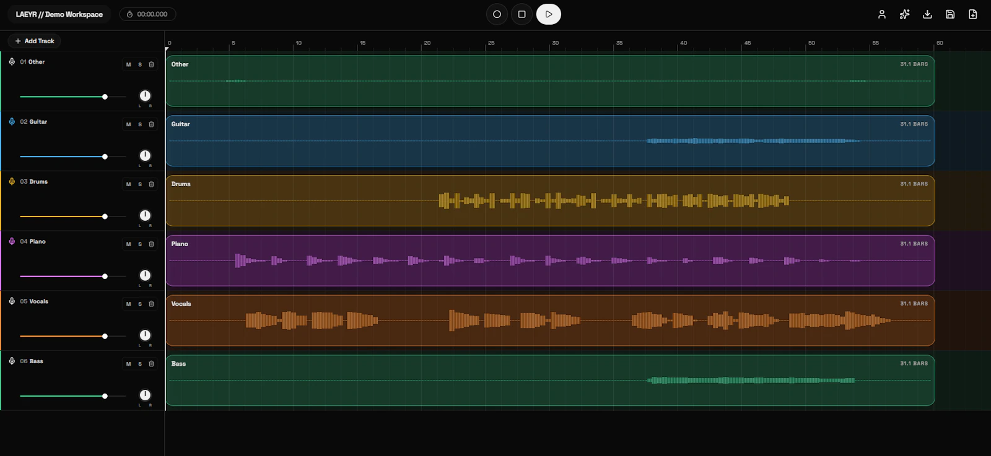Click the playhead marker at timeline start
Screen dimensions: 991x456
[167, 49]
